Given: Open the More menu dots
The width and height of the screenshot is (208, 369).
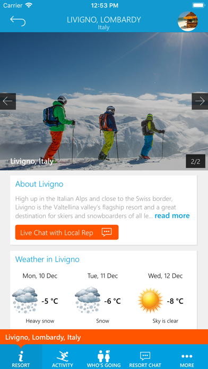Looking at the screenshot, I should pyautogui.click(x=187, y=357).
